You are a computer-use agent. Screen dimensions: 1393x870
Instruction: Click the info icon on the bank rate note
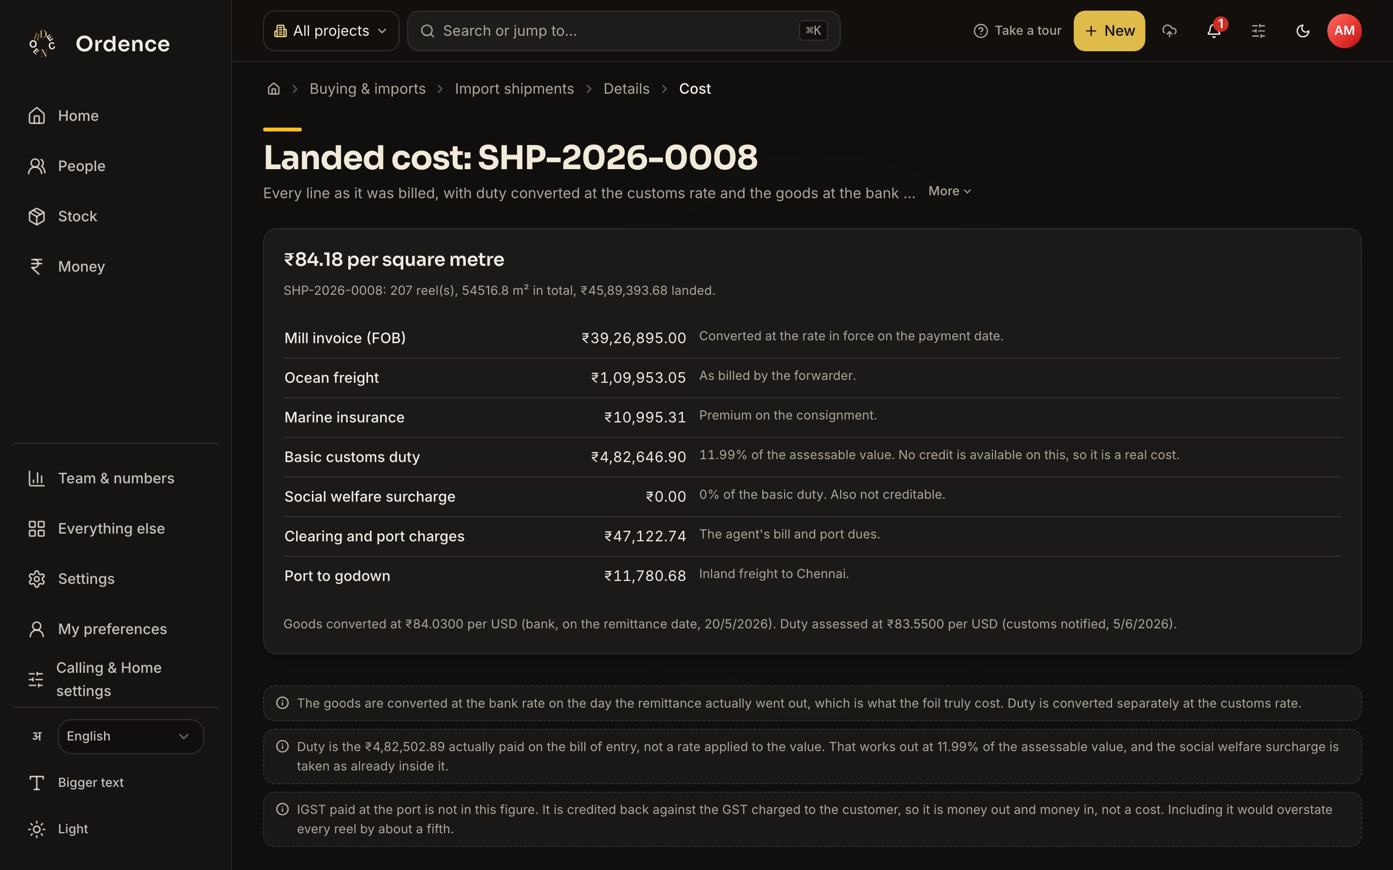click(282, 703)
